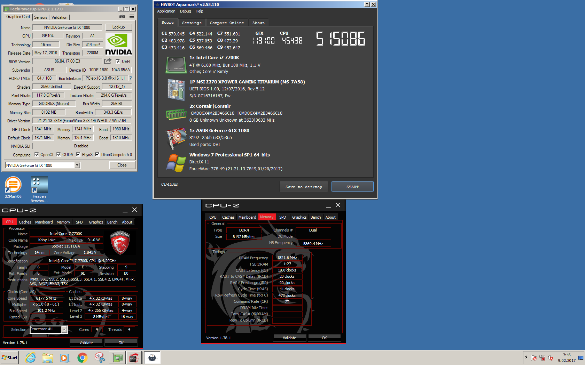Click Validate in the Memory CPU-Z window
Screen dimensions: 585x365
pos(289,338)
